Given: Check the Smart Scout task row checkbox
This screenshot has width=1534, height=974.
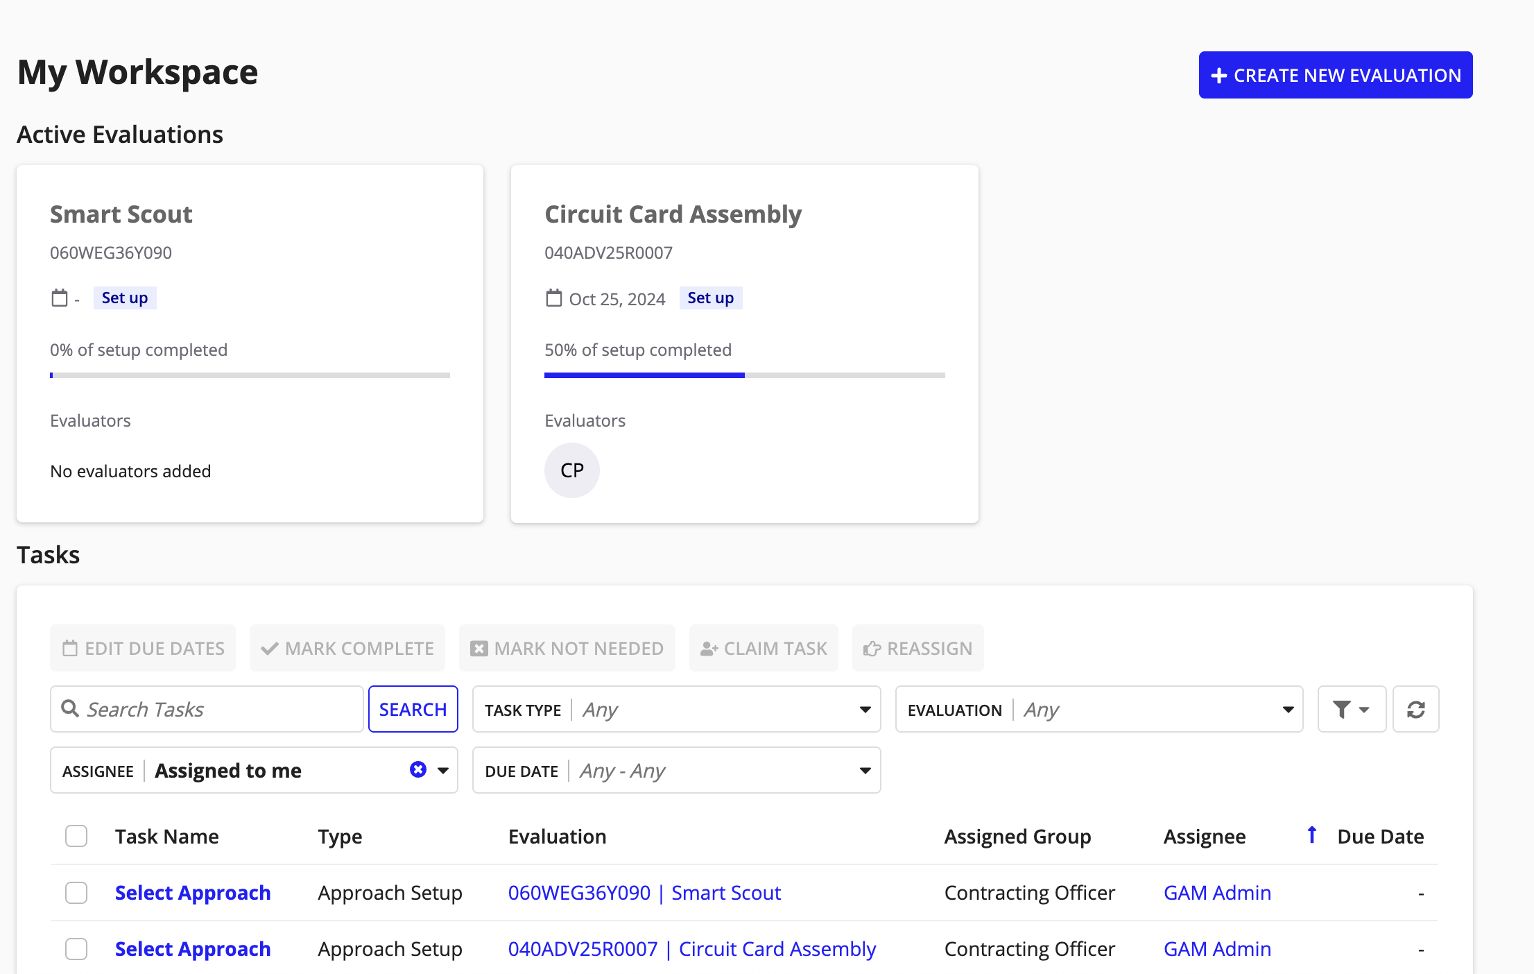Looking at the screenshot, I should pyautogui.click(x=76, y=893).
